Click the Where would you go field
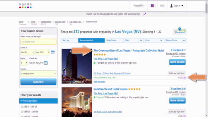The width and height of the screenshot is (208, 117). click(38, 42)
